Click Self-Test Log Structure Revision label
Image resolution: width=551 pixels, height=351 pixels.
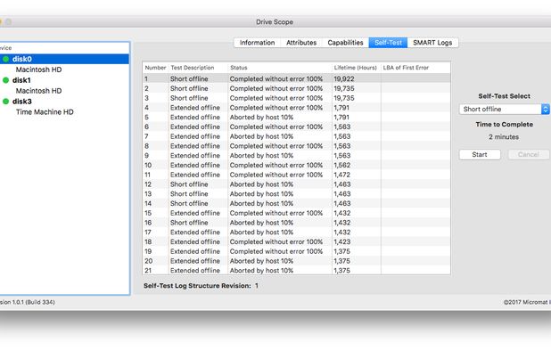[197, 286]
